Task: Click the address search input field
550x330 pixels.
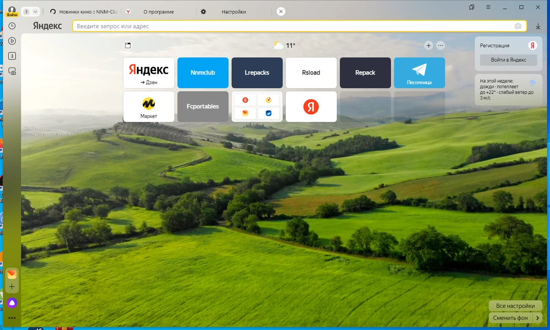Action: (x=293, y=26)
